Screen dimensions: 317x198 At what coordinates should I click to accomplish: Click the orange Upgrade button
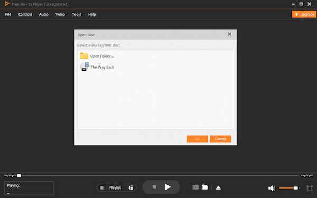[x=304, y=14]
